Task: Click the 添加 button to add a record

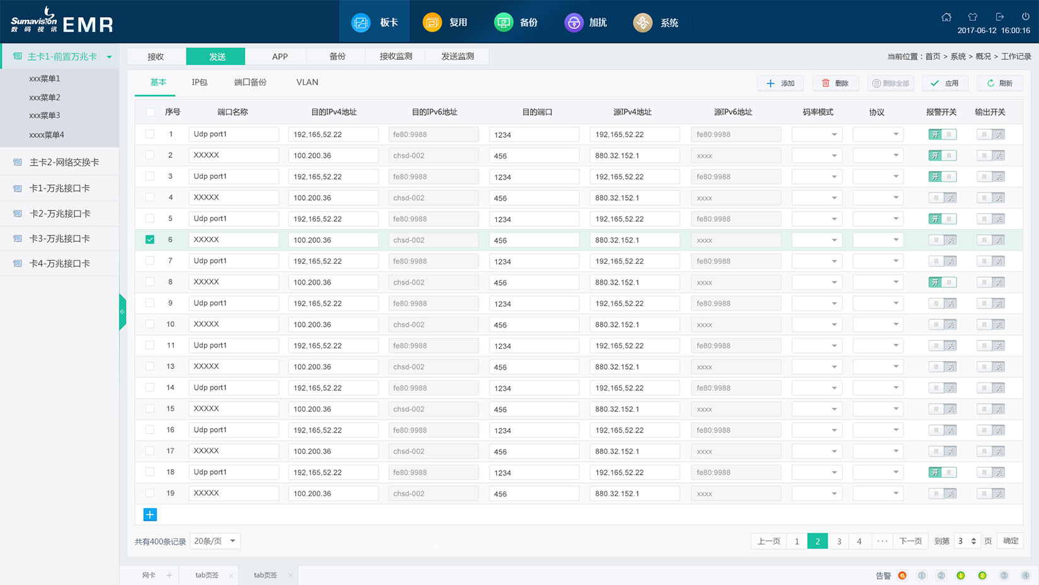Action: coord(780,82)
